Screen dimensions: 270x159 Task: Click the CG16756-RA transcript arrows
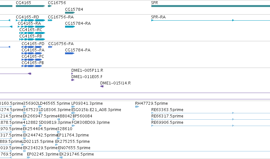[50, 20]
